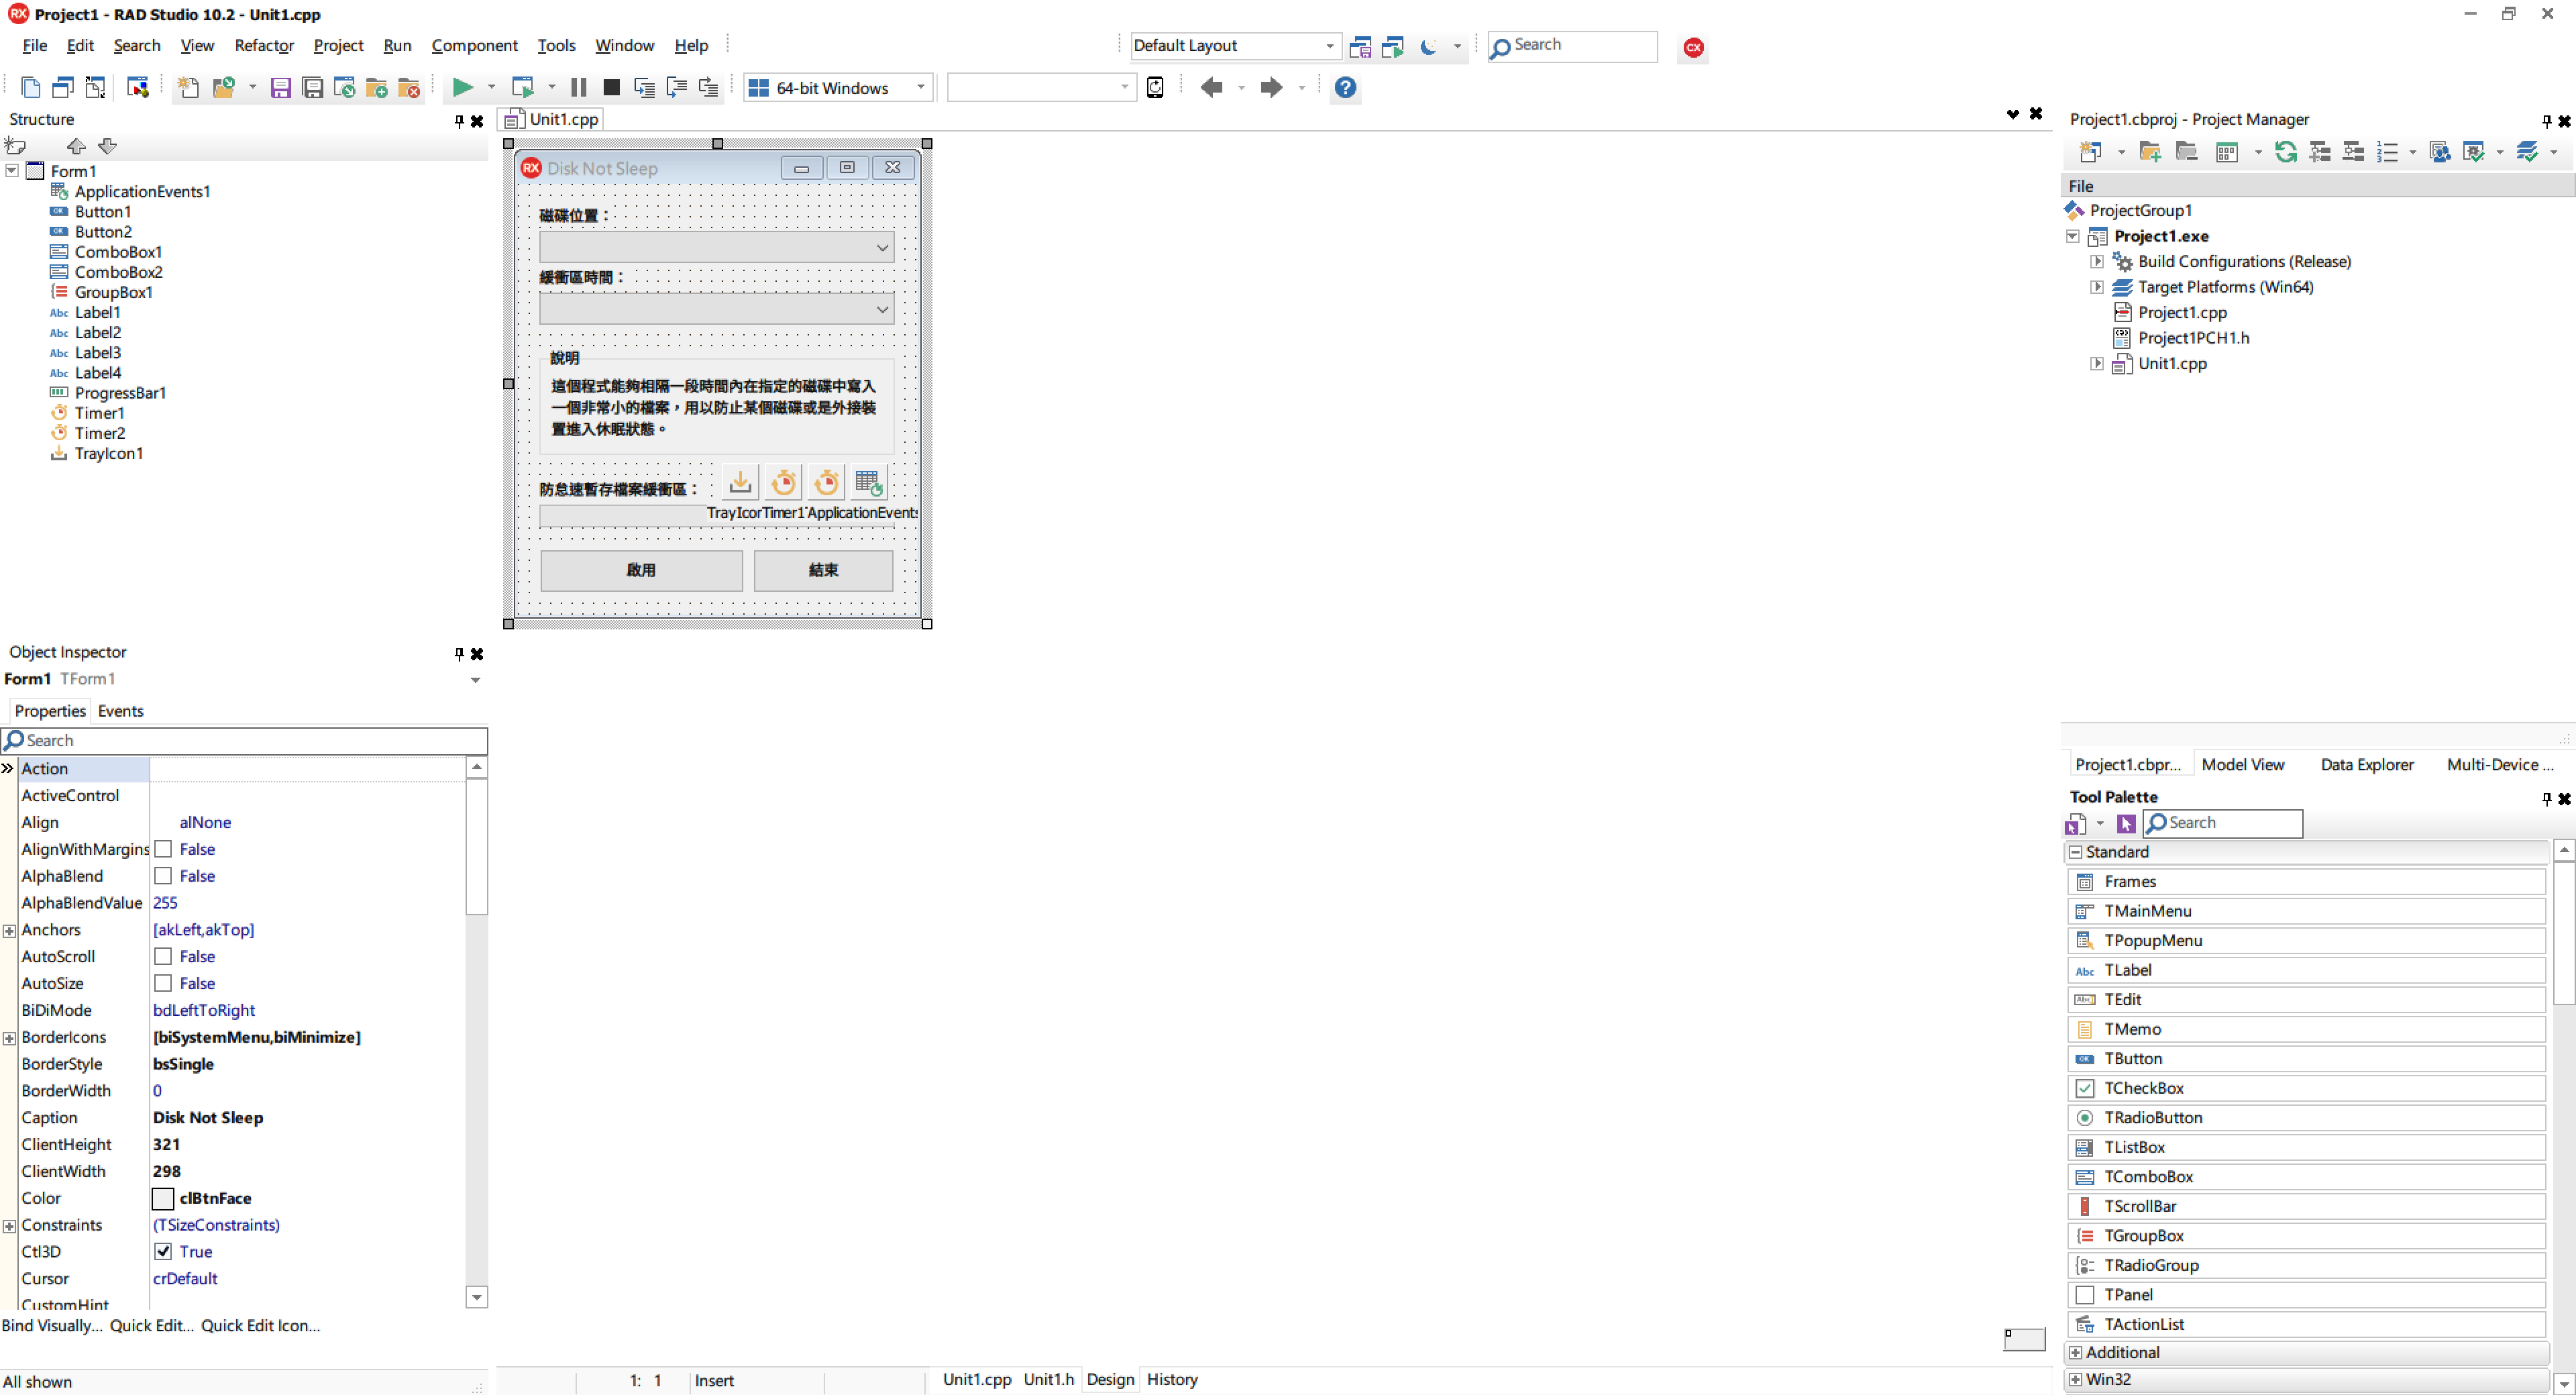Click the Bind Visually... link
The width and height of the screenshot is (2576, 1395).
point(52,1326)
